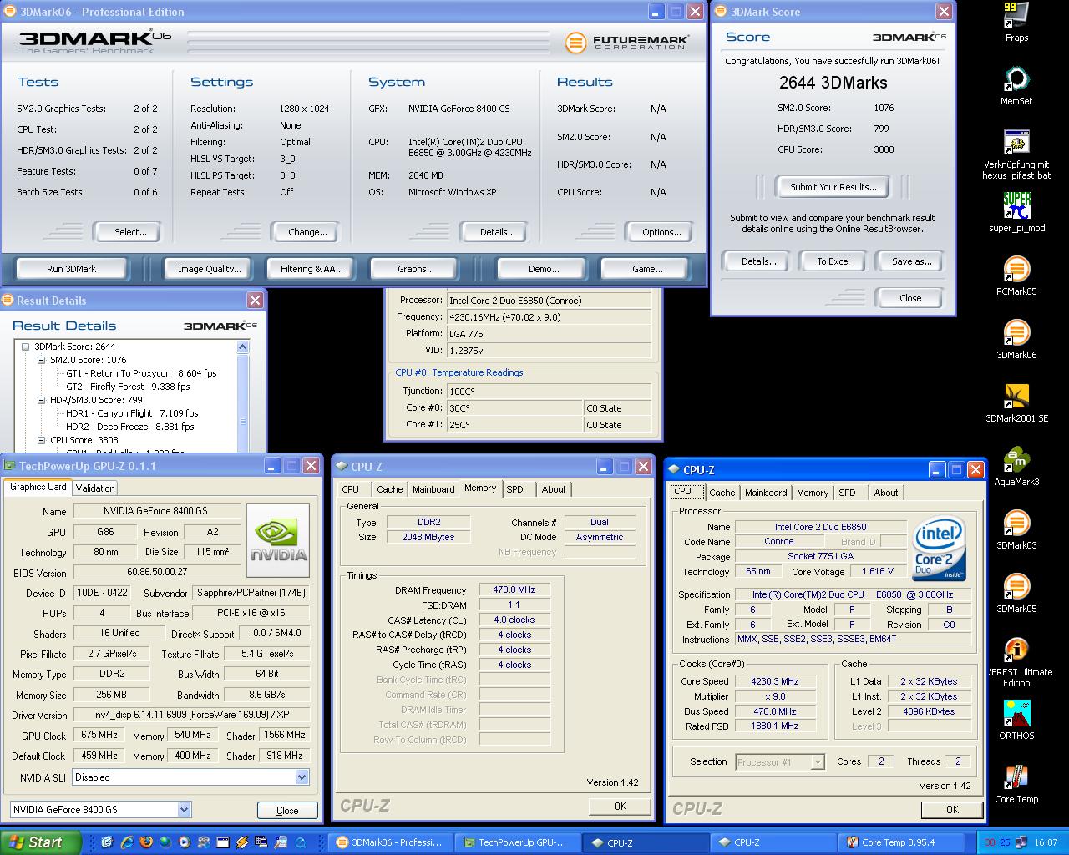Screen dimensions: 1069x855
Task: Select the hexus_pifast.bat shortcut icon
Action: [1016, 143]
